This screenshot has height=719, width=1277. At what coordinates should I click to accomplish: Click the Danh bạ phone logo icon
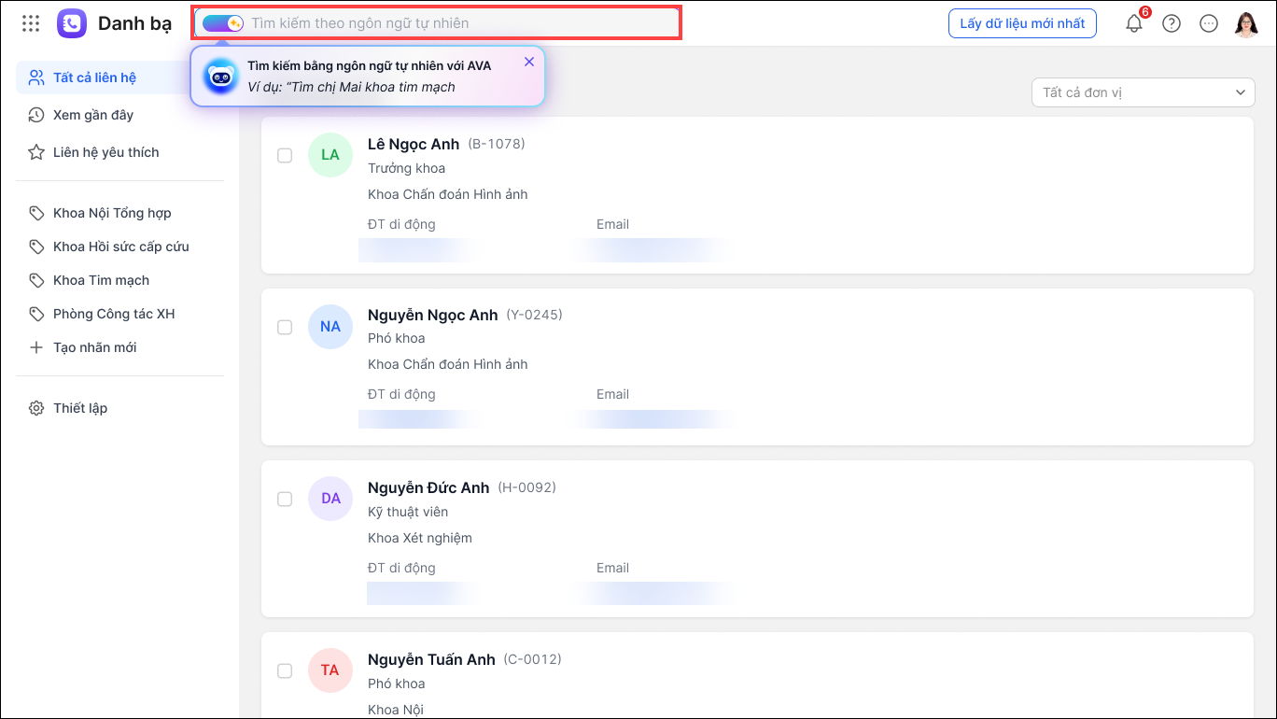[x=72, y=23]
